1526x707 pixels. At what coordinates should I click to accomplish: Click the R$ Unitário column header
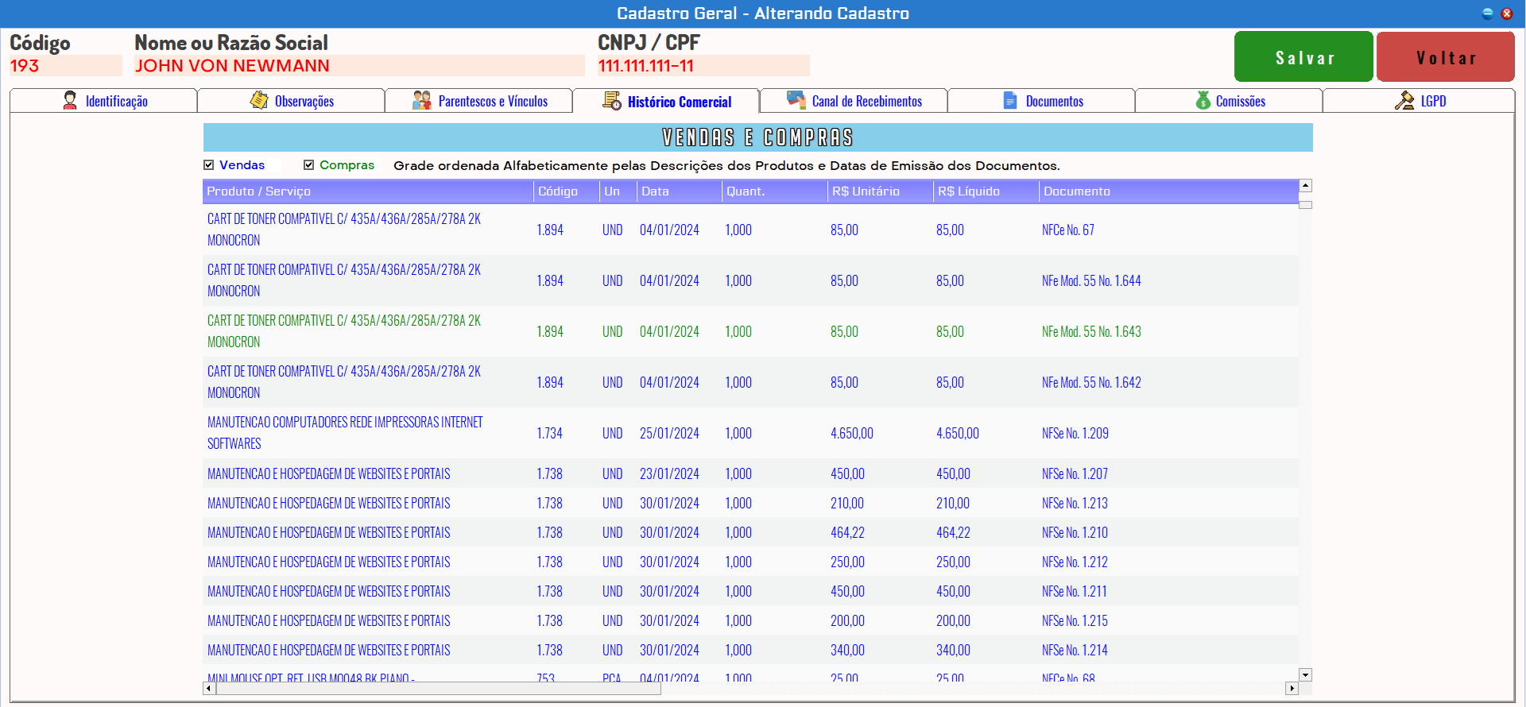pos(881,191)
